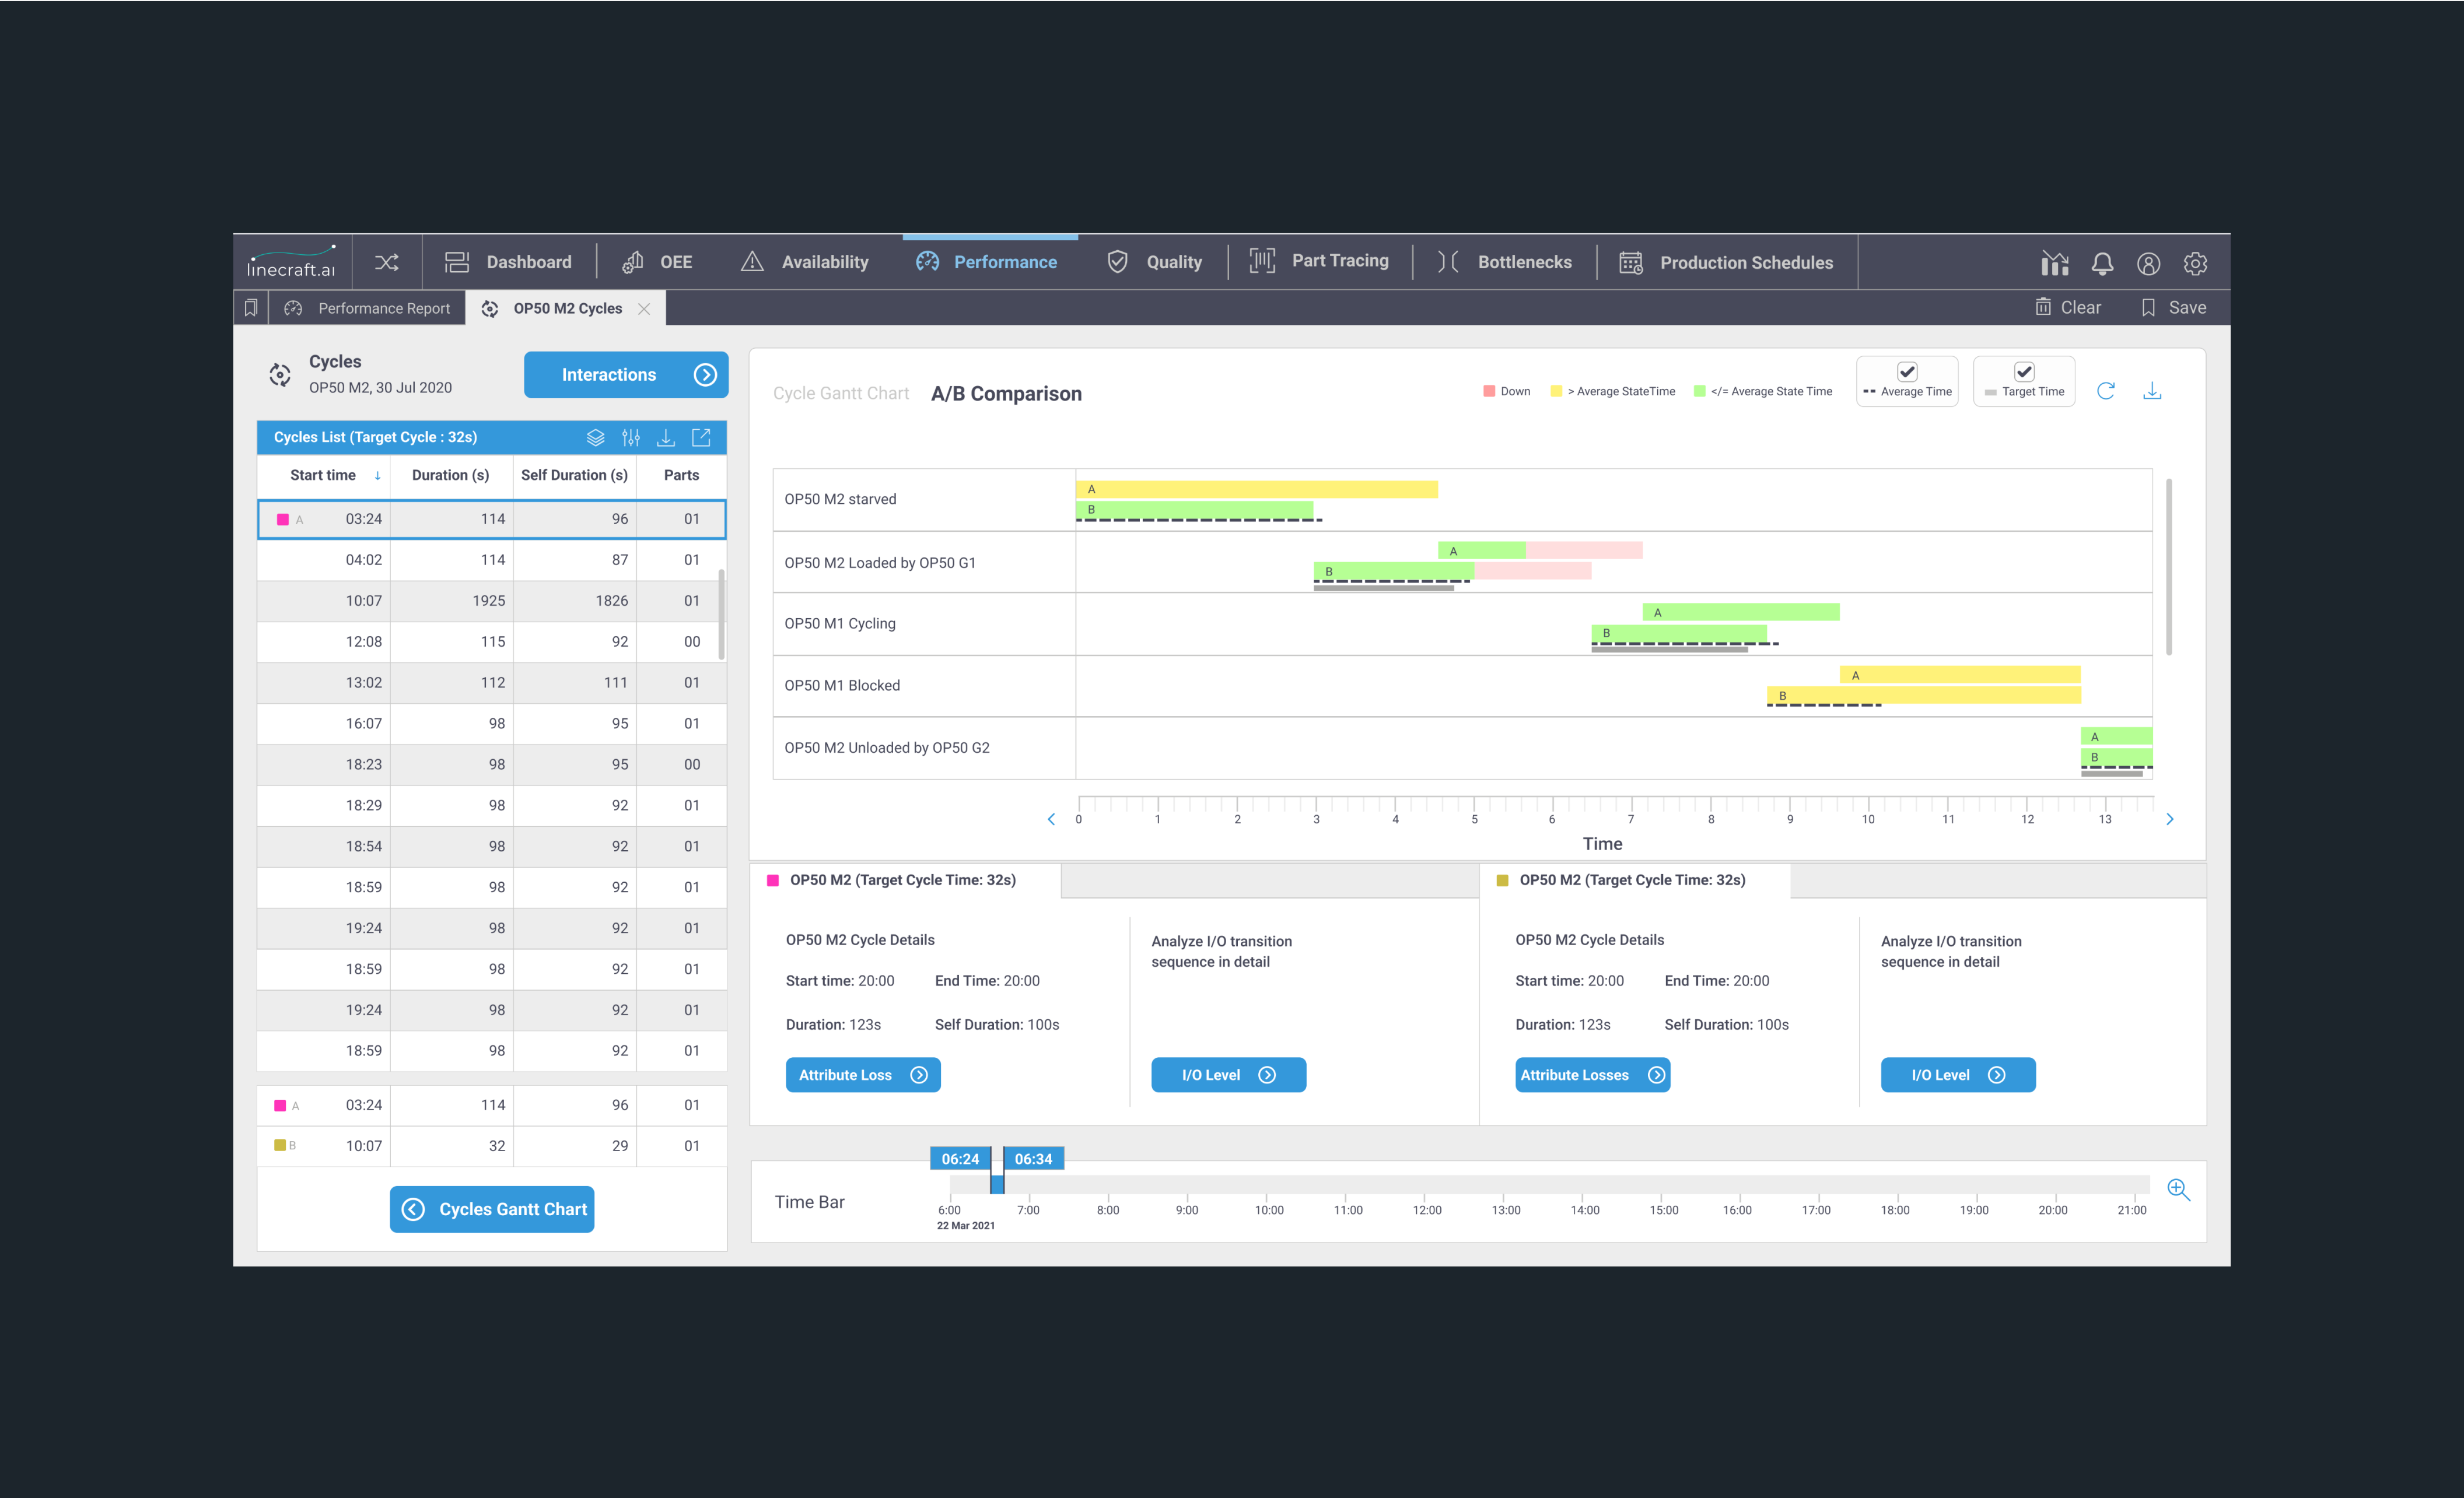Click the Interactions button
This screenshot has height=1498, width=2464.
tap(626, 375)
